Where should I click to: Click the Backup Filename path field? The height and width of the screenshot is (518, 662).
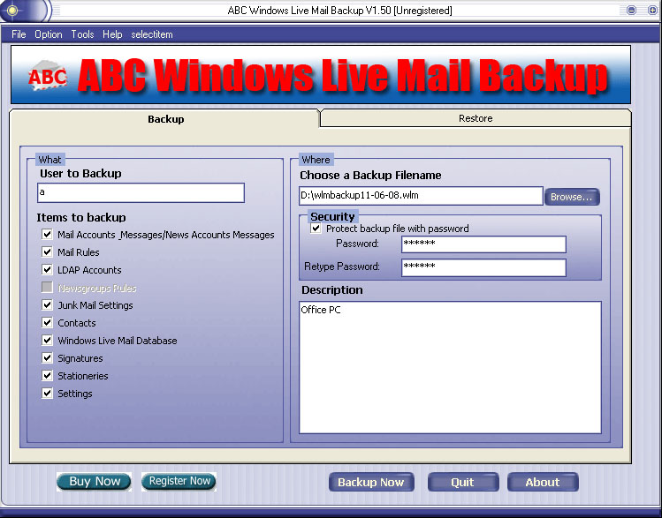pyautogui.click(x=421, y=196)
